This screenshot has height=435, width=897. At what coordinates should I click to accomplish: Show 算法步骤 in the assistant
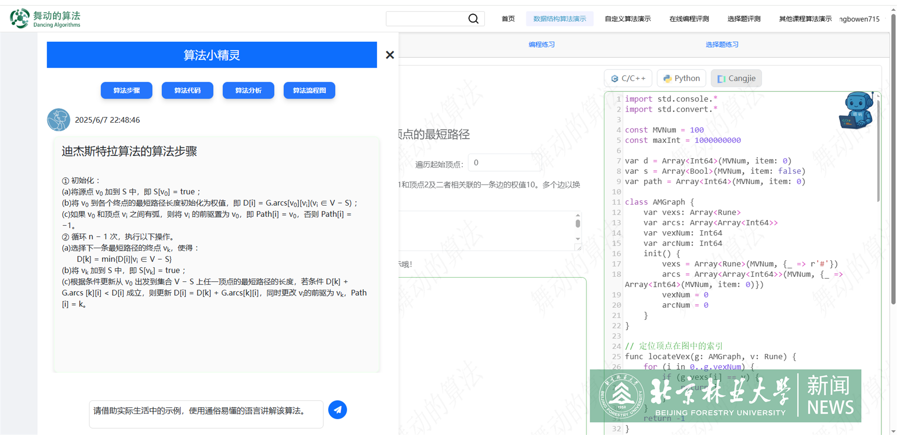click(x=126, y=90)
